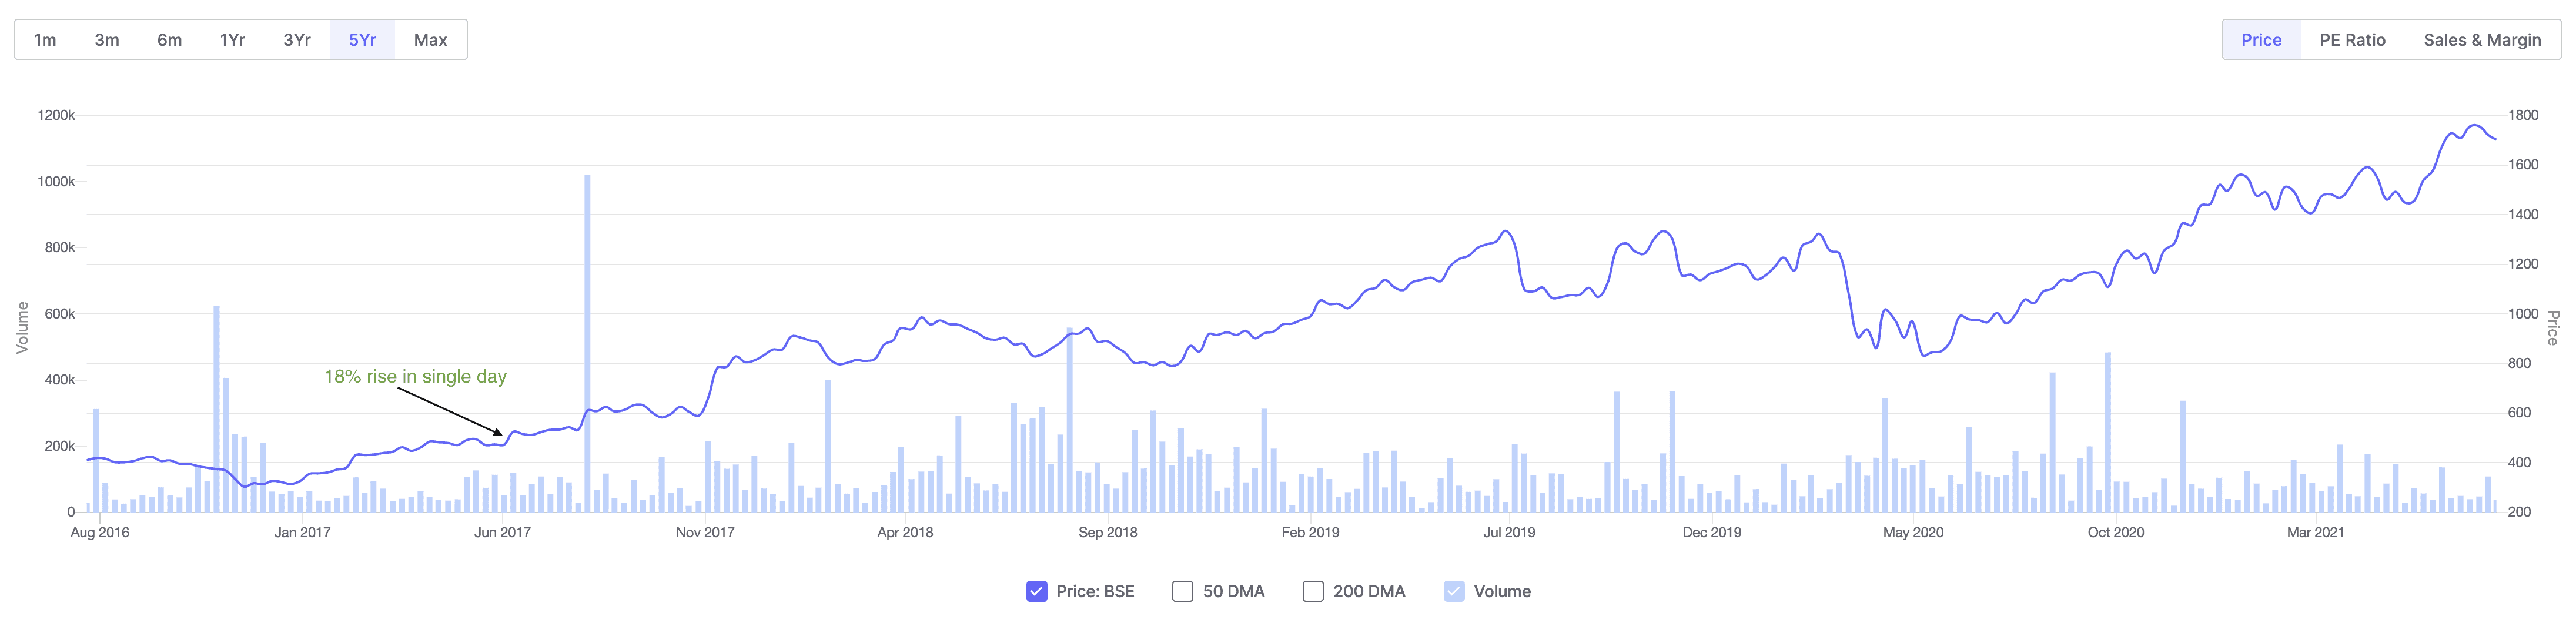Click the 18% rise annotation text
Viewport: 2576px width, 643px height.
click(x=416, y=377)
